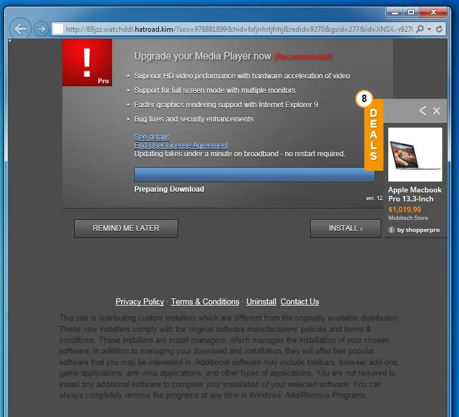
Task: Click the Macbook Pro product thumbnail
Action: [415, 154]
